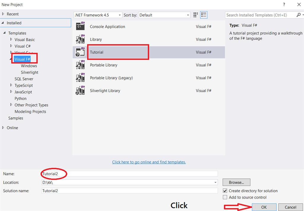Click the Portable Library (Legacy) icon
Viewport: 304px width, 211px height.
tap(80, 78)
